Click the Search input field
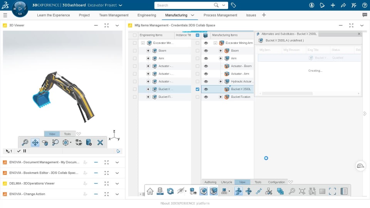The image size is (370, 208). pos(185,5)
